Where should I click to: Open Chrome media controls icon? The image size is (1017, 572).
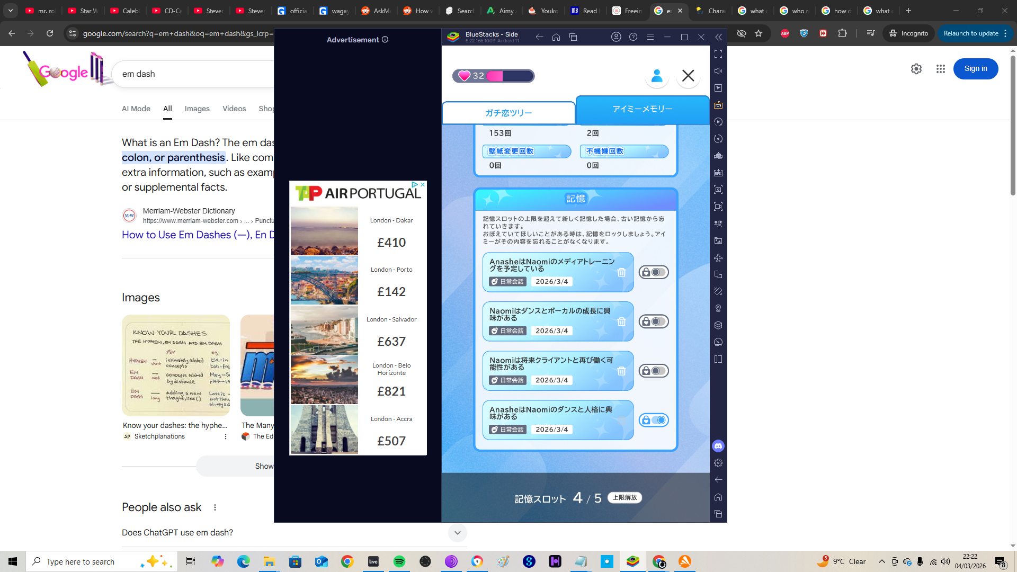coord(871,33)
